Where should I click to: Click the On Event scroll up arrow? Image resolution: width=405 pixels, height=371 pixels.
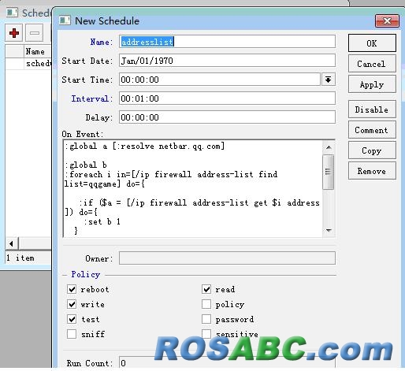point(329,147)
